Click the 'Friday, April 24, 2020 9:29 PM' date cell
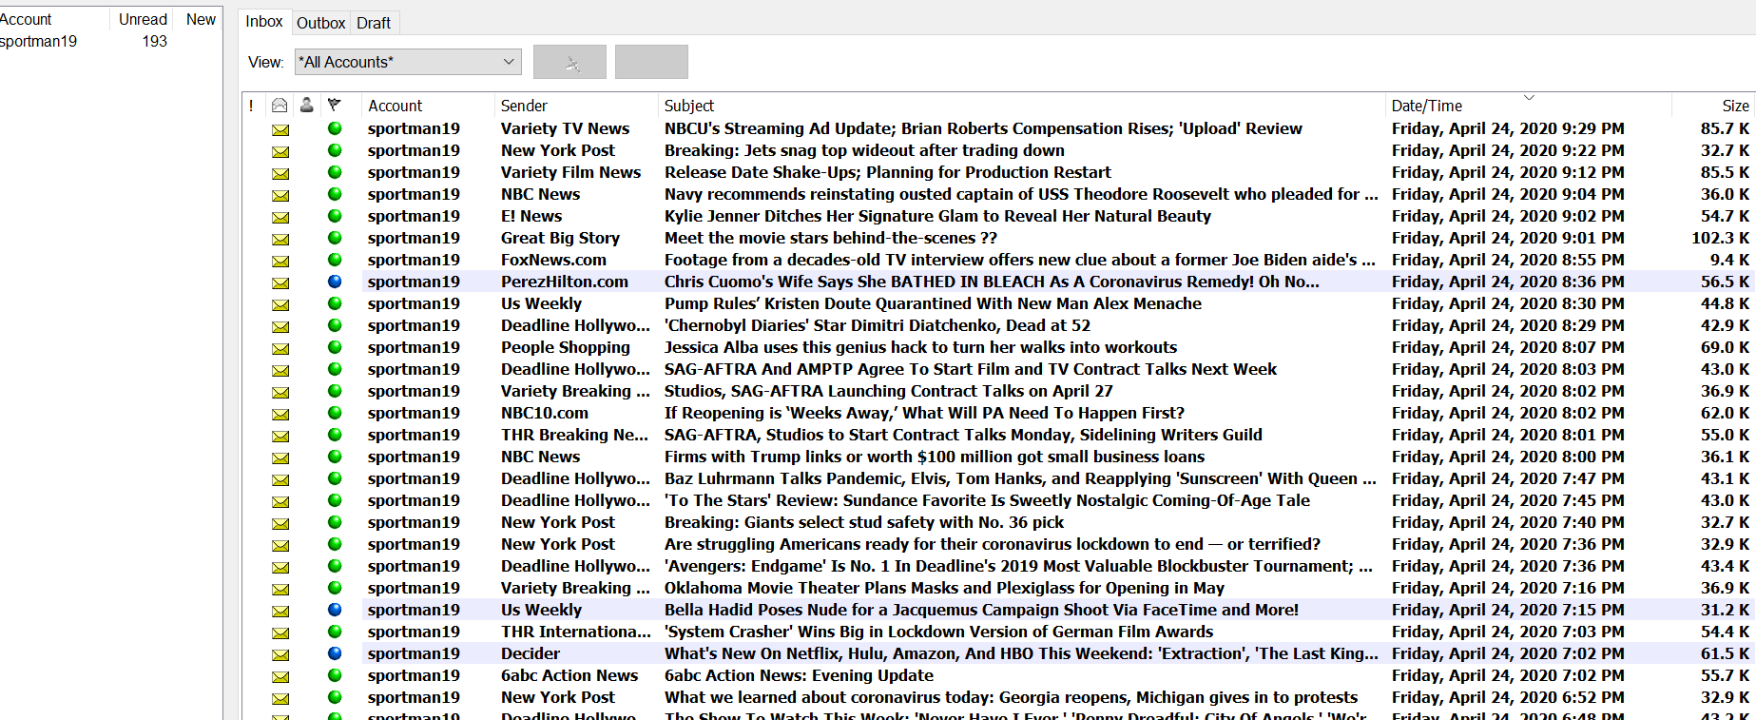 1508,128
